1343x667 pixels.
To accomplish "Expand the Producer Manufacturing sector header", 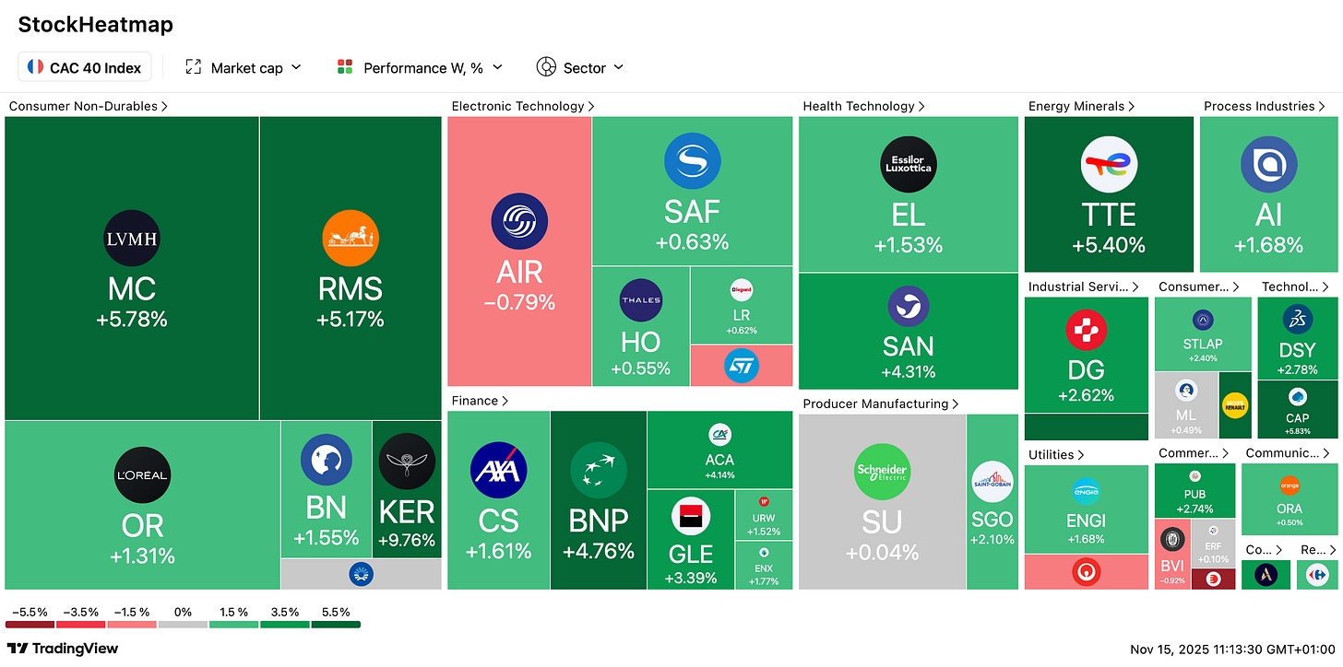I will coord(881,404).
